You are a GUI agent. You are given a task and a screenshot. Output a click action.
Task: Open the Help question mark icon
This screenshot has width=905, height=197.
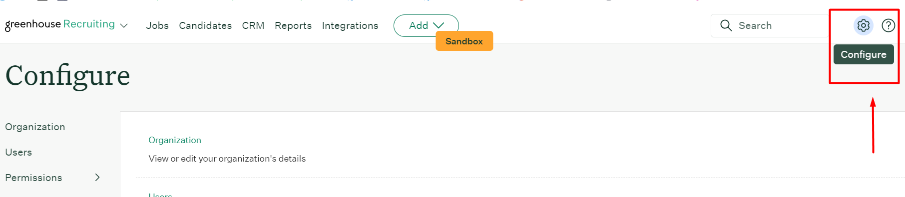(x=888, y=25)
